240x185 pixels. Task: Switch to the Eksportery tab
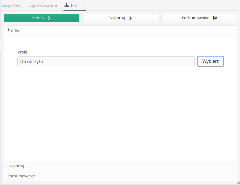11,5
